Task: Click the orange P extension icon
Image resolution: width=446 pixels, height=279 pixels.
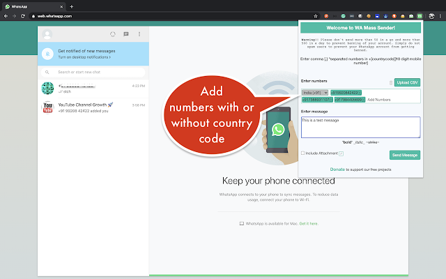Action: [x=326, y=16]
